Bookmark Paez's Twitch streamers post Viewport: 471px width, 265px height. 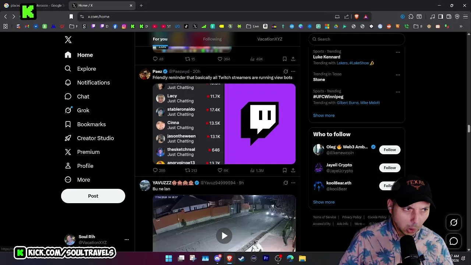pyautogui.click(x=284, y=170)
